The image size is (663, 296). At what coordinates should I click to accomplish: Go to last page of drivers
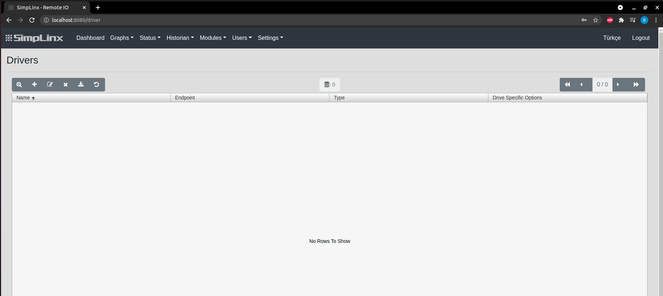point(636,85)
